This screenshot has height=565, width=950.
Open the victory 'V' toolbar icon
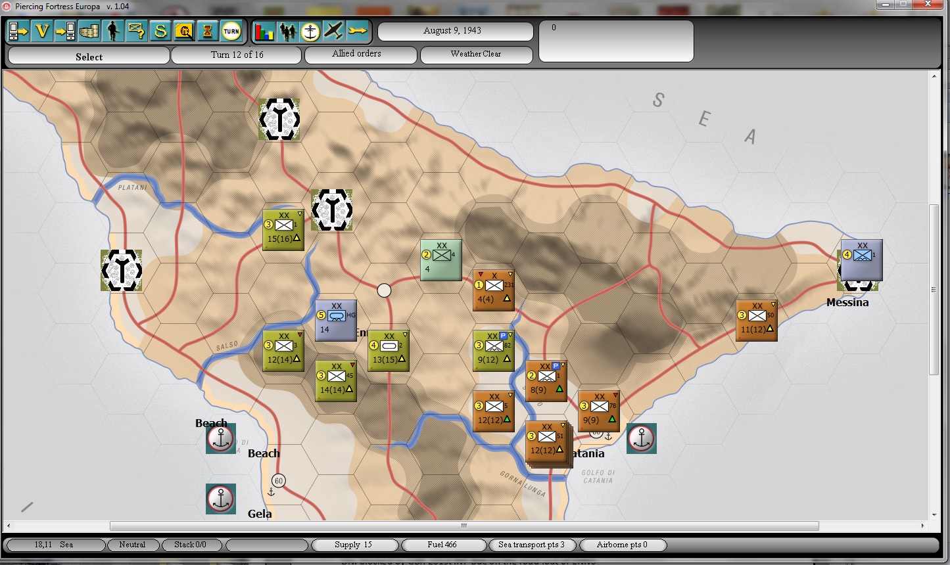tap(42, 31)
